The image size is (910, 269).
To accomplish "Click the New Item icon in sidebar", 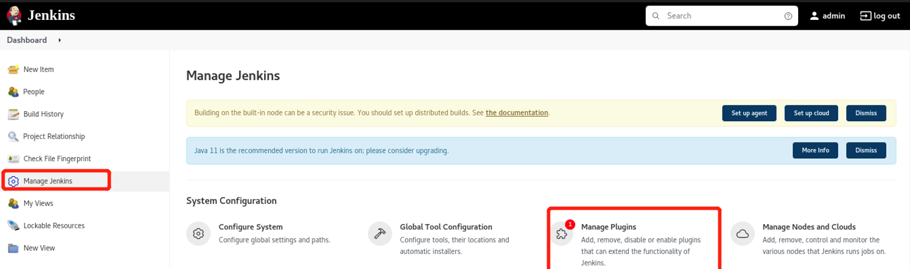I will coord(13,70).
